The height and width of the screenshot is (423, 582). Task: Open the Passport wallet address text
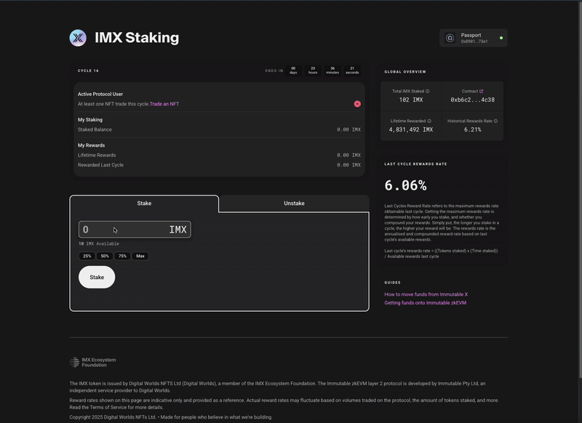[474, 41]
